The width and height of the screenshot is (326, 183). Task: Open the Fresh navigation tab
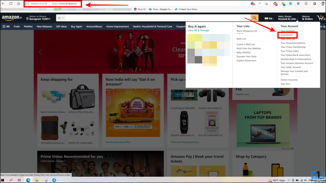(x=17, y=27)
